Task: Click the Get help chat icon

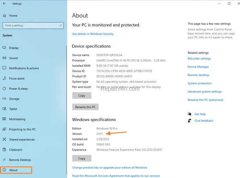Action: click(190, 114)
